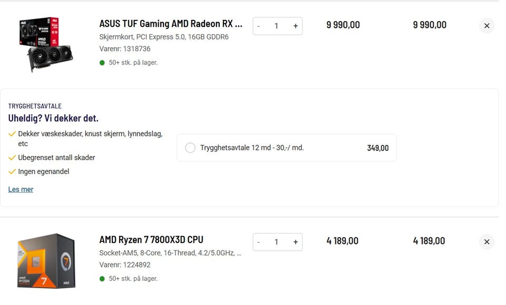Decrease quantity of AMD Ryzen 7 CPU
The width and height of the screenshot is (506, 305).
(258, 242)
